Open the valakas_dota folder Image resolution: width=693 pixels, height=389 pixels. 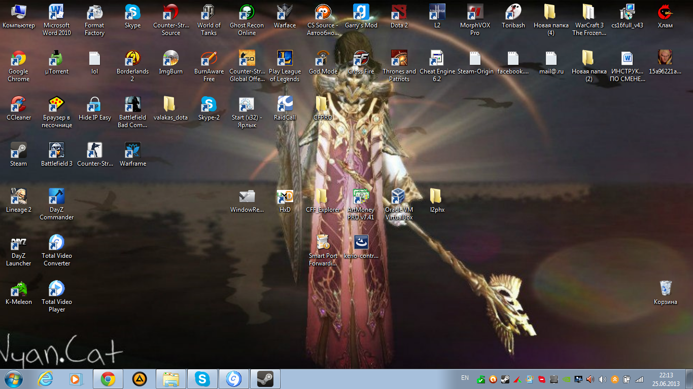tap(171, 108)
